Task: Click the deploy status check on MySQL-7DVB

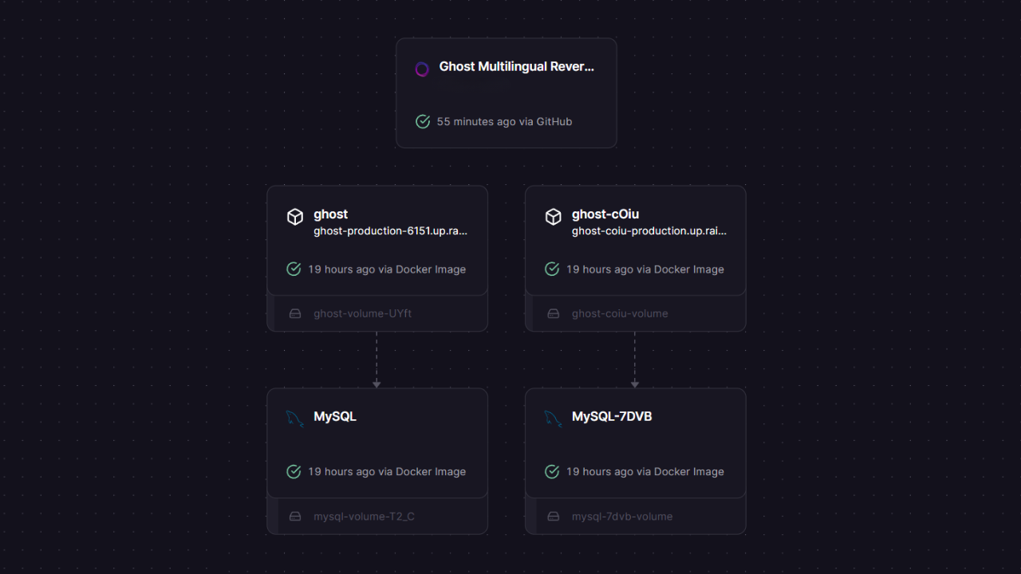Action: pyautogui.click(x=551, y=471)
